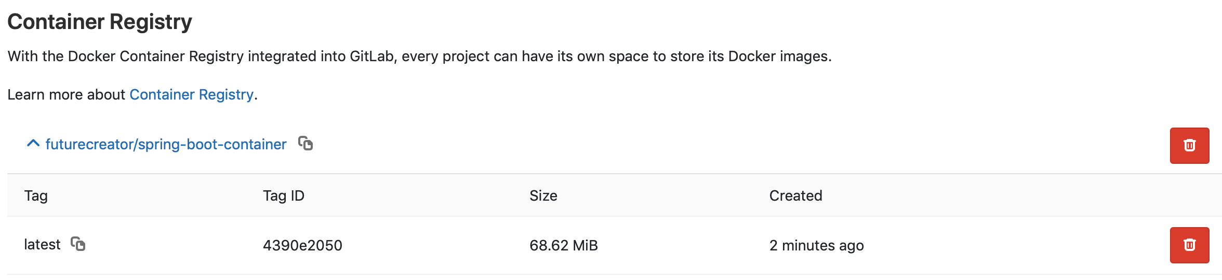Click the Size column header
1222x280 pixels.
coord(543,195)
